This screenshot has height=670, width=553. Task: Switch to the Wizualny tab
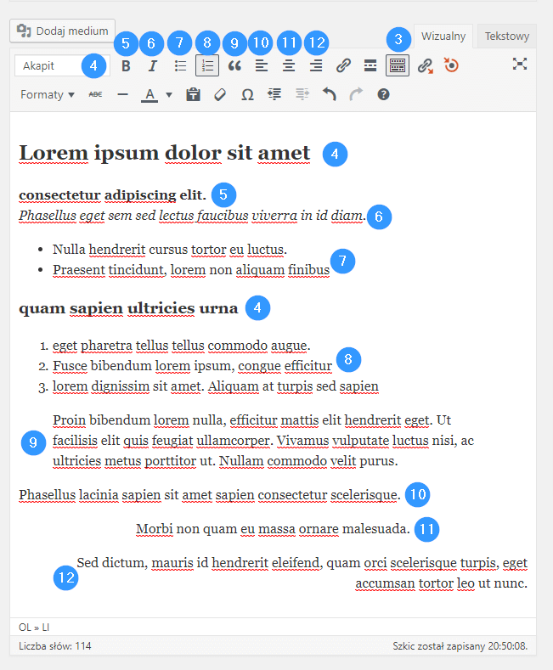pos(443,37)
